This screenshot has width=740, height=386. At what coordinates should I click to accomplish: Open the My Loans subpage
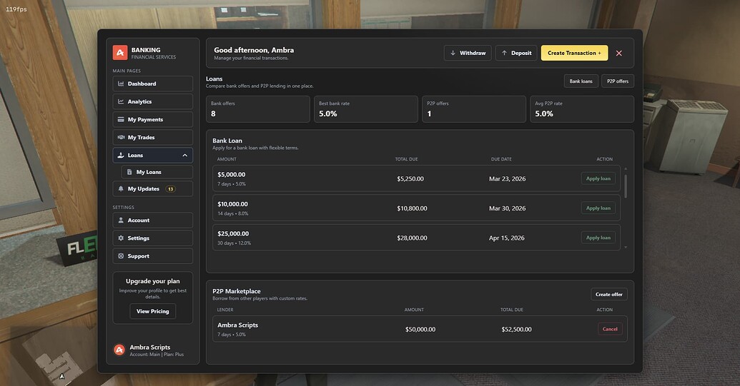point(157,172)
